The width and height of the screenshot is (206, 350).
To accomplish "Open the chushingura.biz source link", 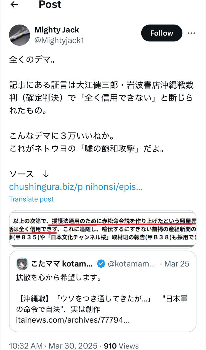I will click(x=76, y=187).
